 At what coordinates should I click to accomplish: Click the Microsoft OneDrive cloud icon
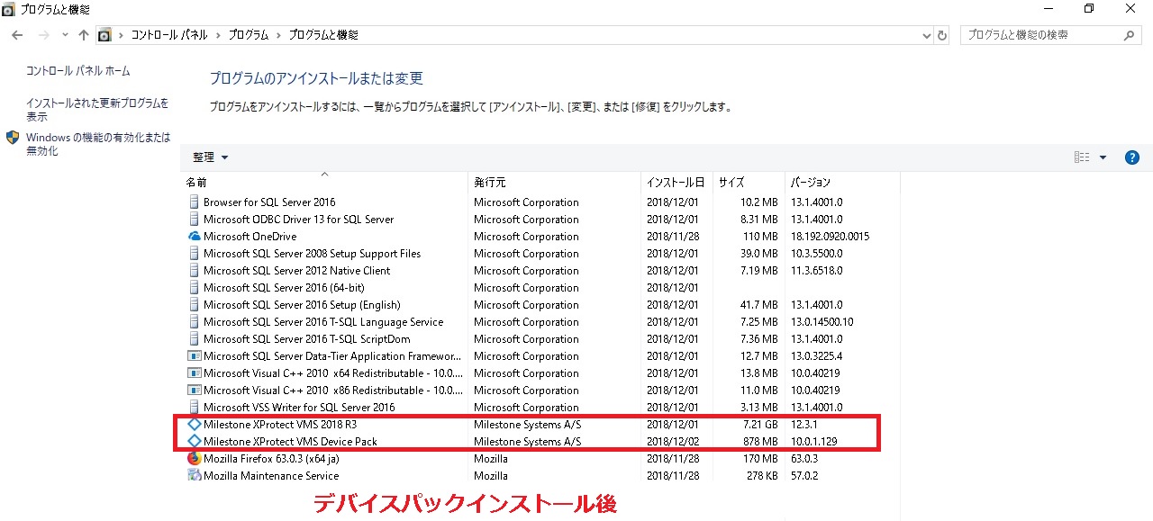(194, 237)
